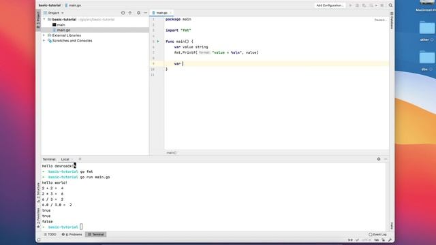This screenshot has width=436, height=245.
Task: Open Project panel gear settings
Action: tap(138, 13)
